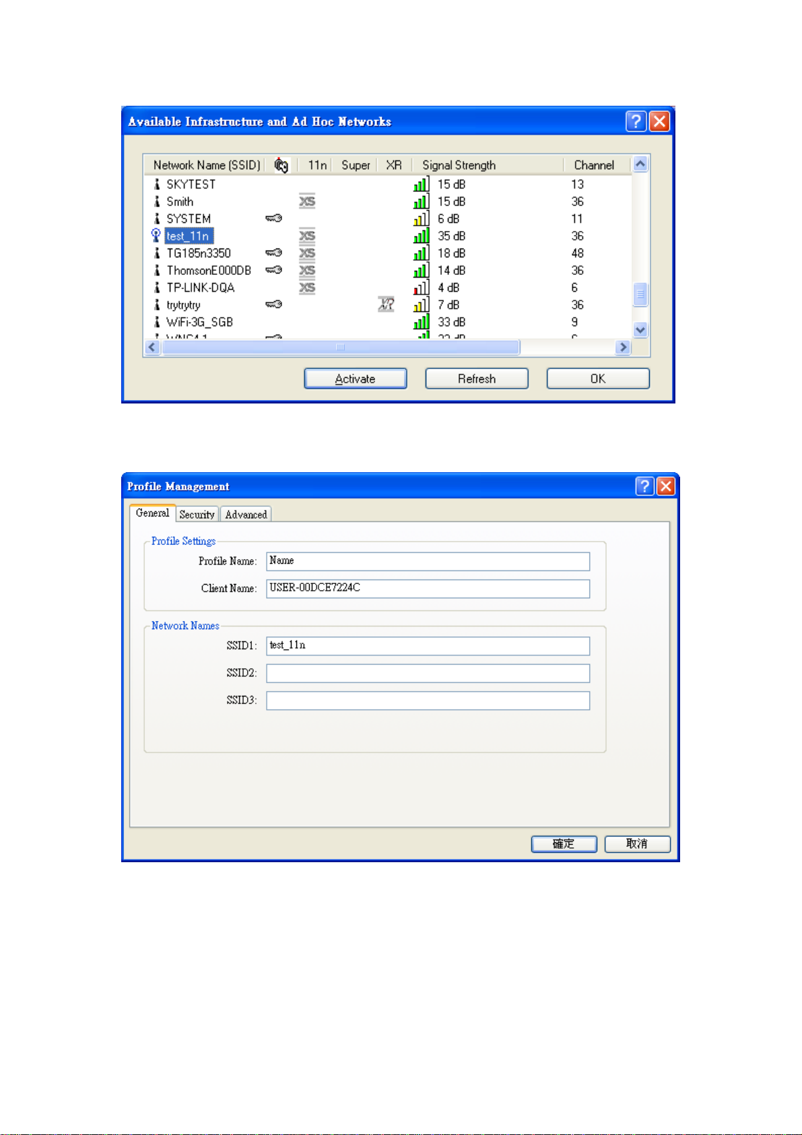Click the key icon in TG185n3350 row
The image size is (802, 1135).
coord(273,253)
